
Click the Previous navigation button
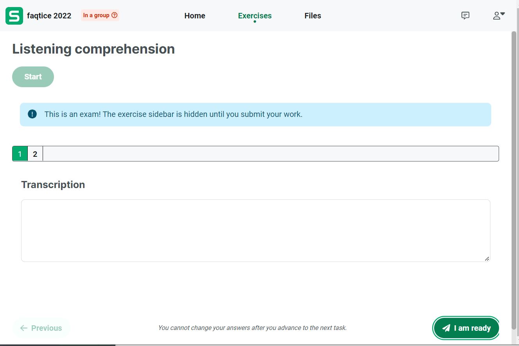pyautogui.click(x=41, y=328)
